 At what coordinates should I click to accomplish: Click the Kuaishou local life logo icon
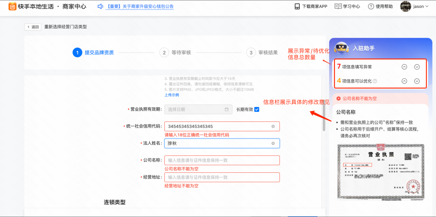click(12, 6)
